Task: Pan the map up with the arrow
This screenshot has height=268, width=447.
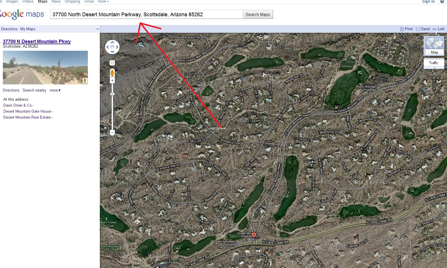Action: coord(112,42)
